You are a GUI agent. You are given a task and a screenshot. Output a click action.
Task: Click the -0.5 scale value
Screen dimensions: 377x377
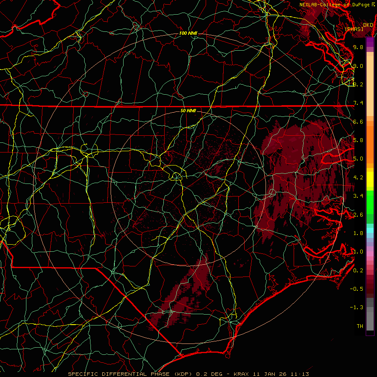point(356,289)
